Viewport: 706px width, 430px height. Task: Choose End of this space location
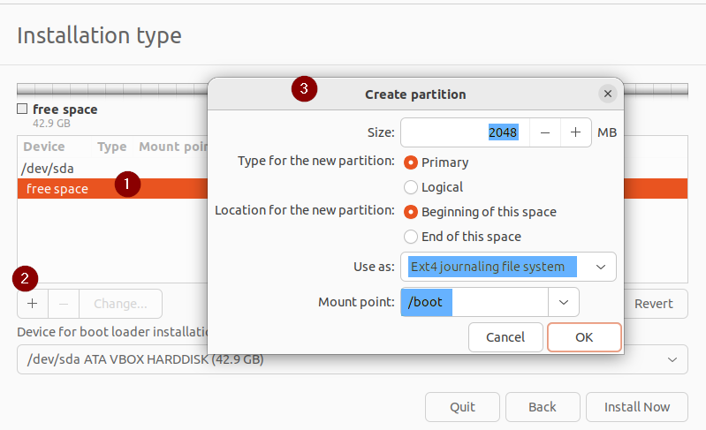[411, 237]
